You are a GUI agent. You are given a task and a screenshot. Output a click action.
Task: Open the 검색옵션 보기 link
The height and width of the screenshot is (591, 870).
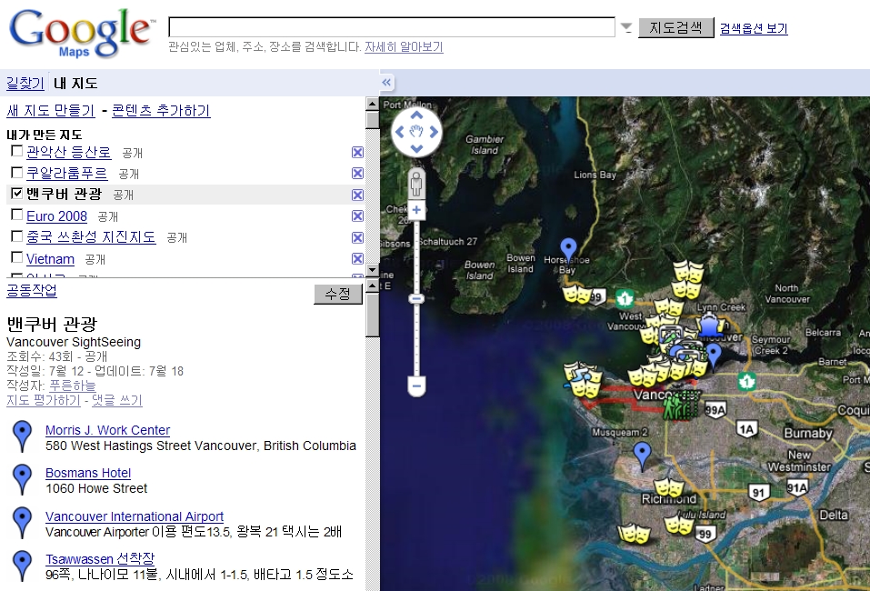click(x=754, y=28)
